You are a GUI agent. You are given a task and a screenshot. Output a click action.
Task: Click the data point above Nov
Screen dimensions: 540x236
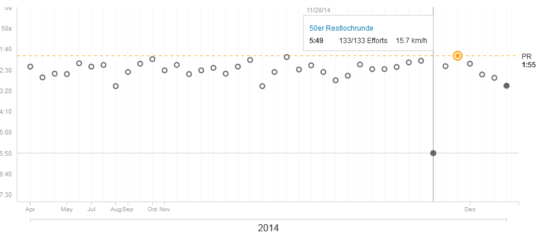click(165, 70)
